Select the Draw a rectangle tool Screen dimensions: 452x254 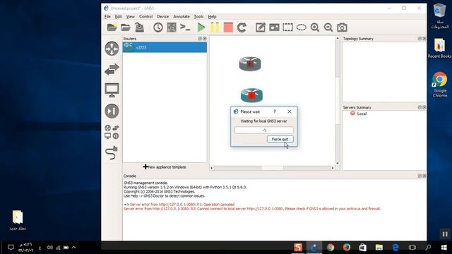(287, 28)
